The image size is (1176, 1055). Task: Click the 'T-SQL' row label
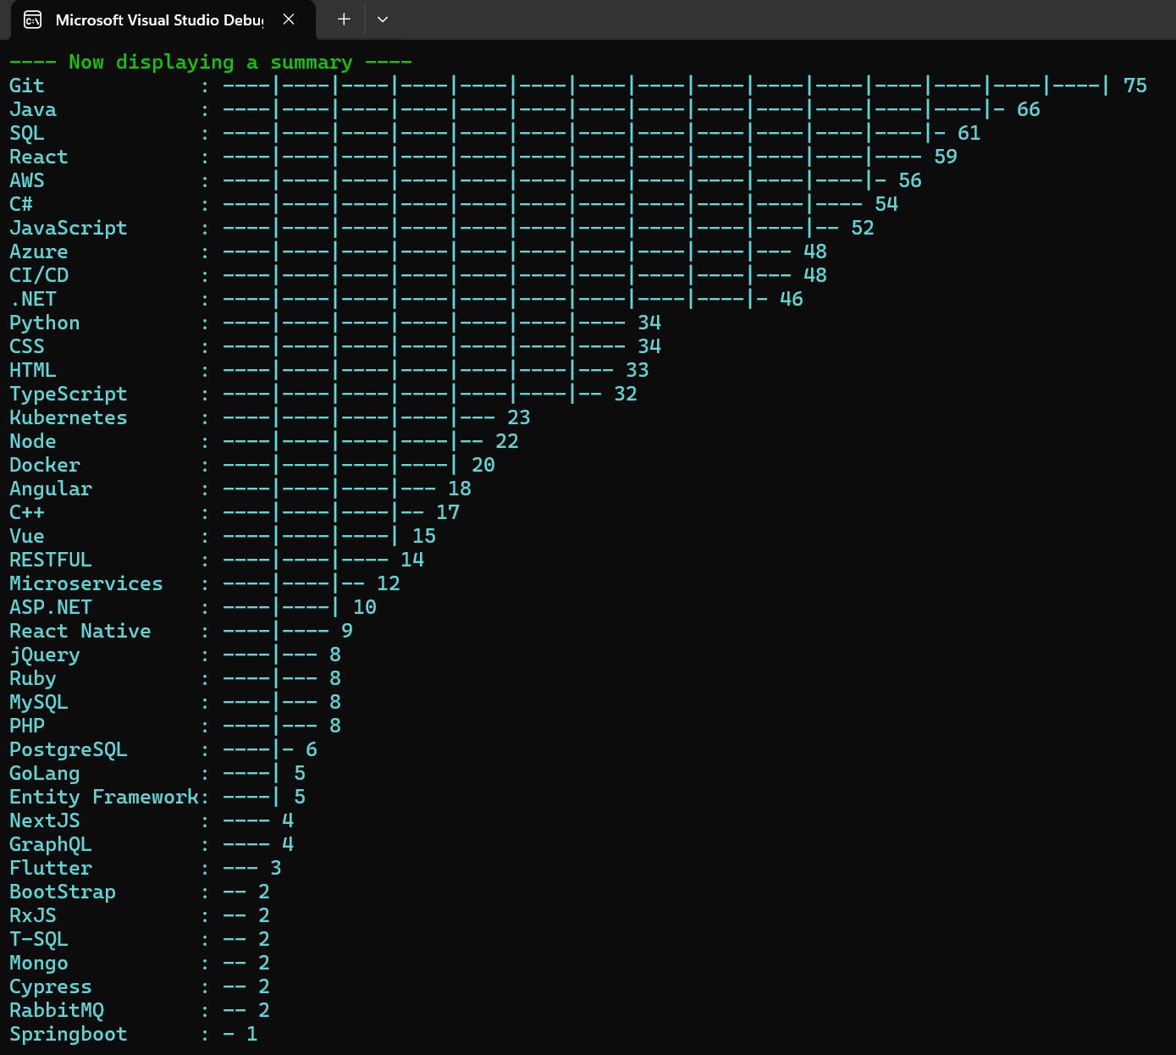(x=39, y=939)
